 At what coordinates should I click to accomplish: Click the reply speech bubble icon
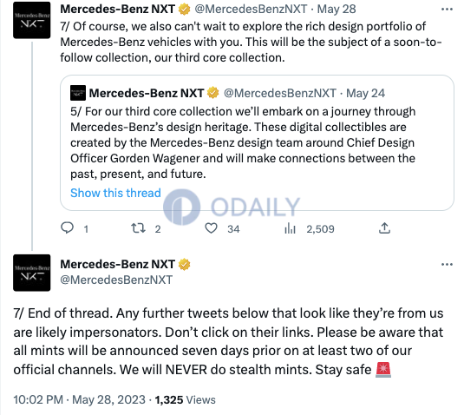click(x=67, y=228)
